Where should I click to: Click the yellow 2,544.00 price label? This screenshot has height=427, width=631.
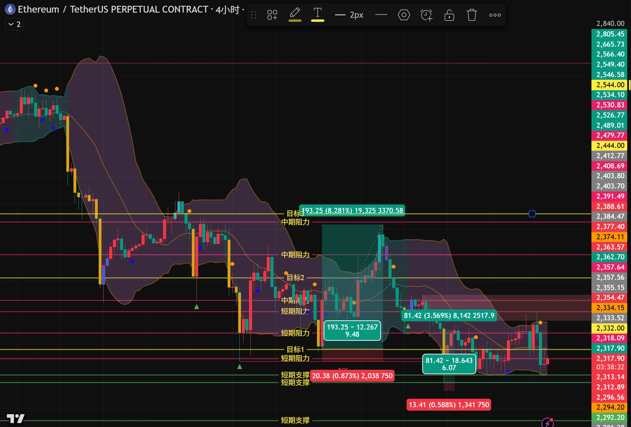coord(610,85)
